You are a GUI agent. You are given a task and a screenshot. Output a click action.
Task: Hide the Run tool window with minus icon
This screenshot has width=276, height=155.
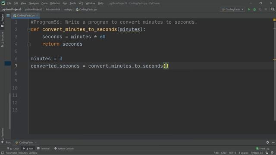(273, 143)
